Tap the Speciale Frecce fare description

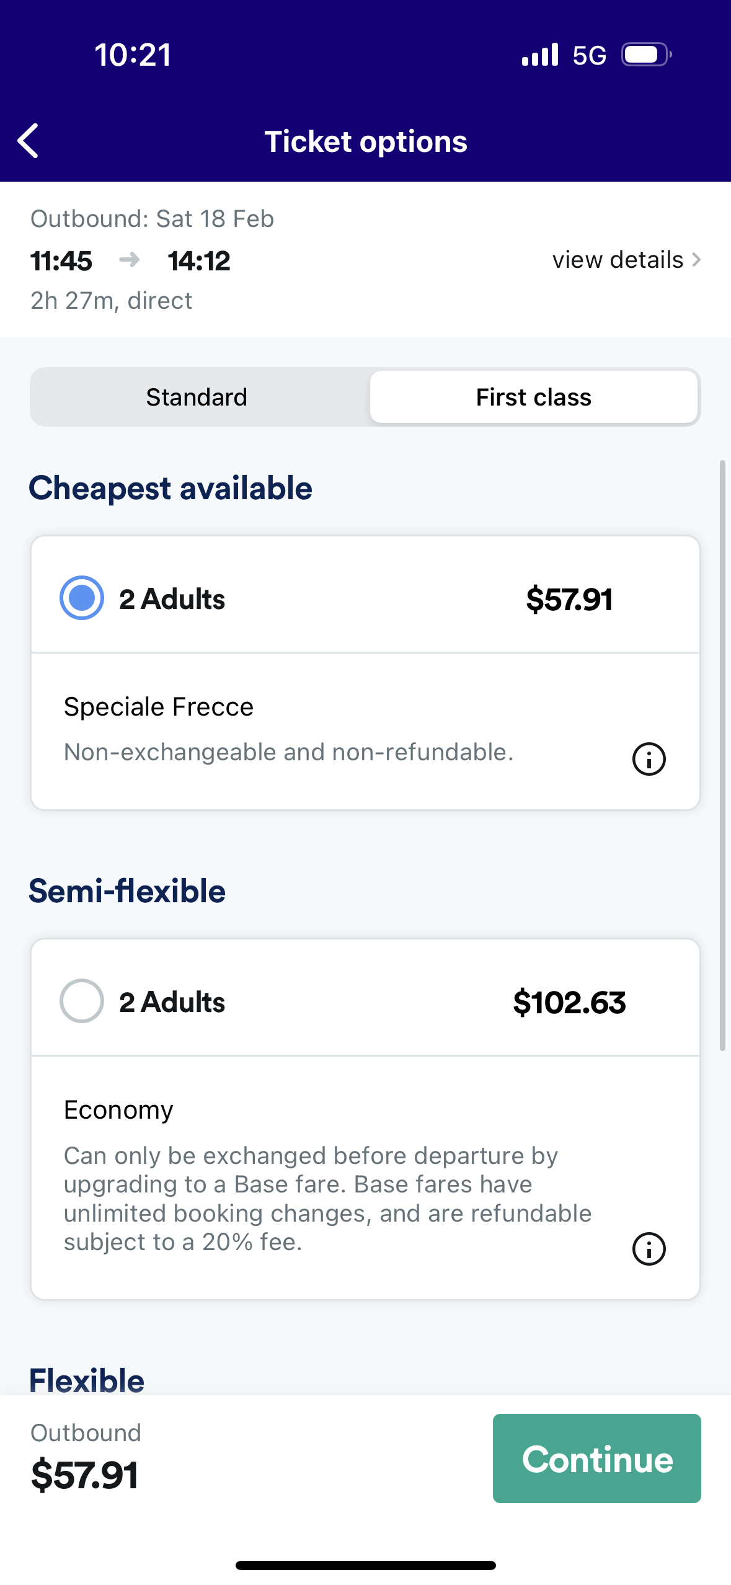click(288, 752)
